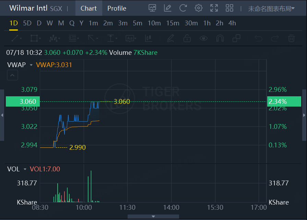Select the M monthly timeframe
The width and height of the screenshot is (307, 220).
[x=61, y=23]
